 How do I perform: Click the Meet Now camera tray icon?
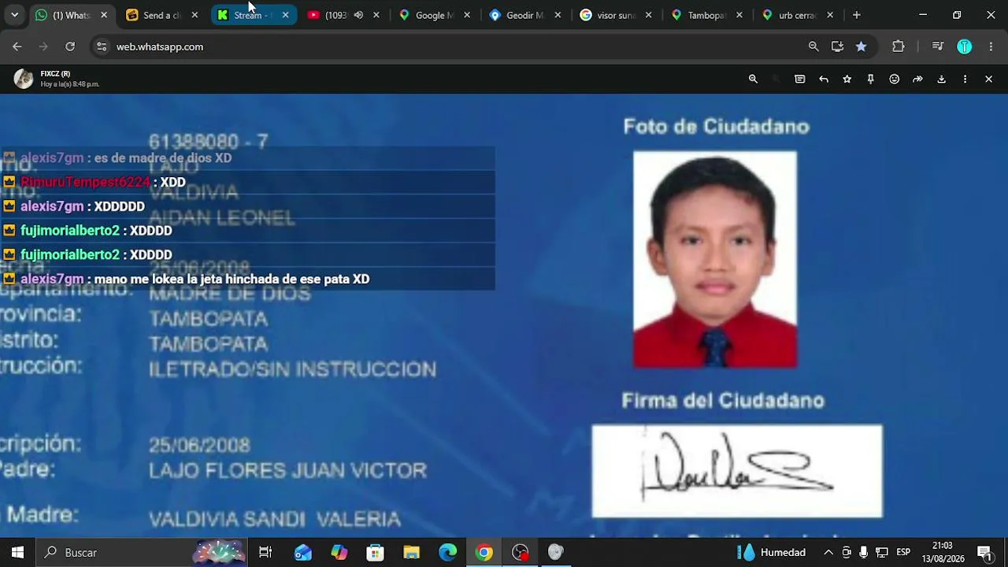click(847, 552)
